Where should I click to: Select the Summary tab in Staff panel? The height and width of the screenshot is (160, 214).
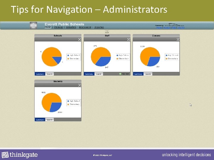(x=89, y=74)
